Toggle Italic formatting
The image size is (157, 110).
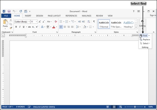tap(20, 27)
